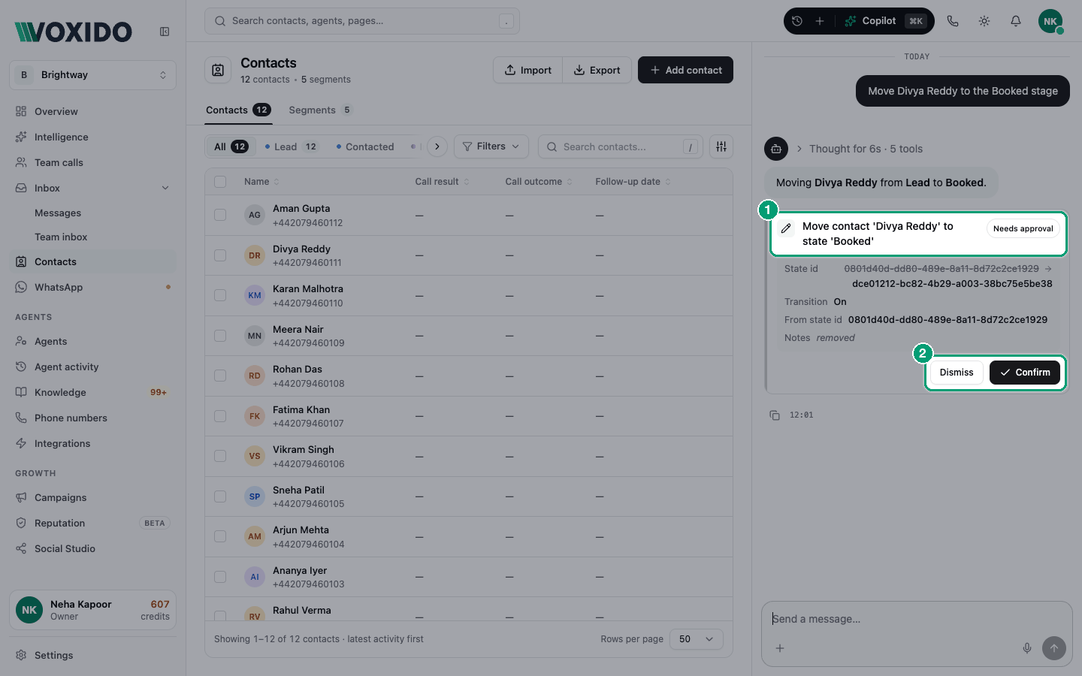Open Settings in the sidebar
This screenshot has width=1082, height=676.
tap(93, 655)
